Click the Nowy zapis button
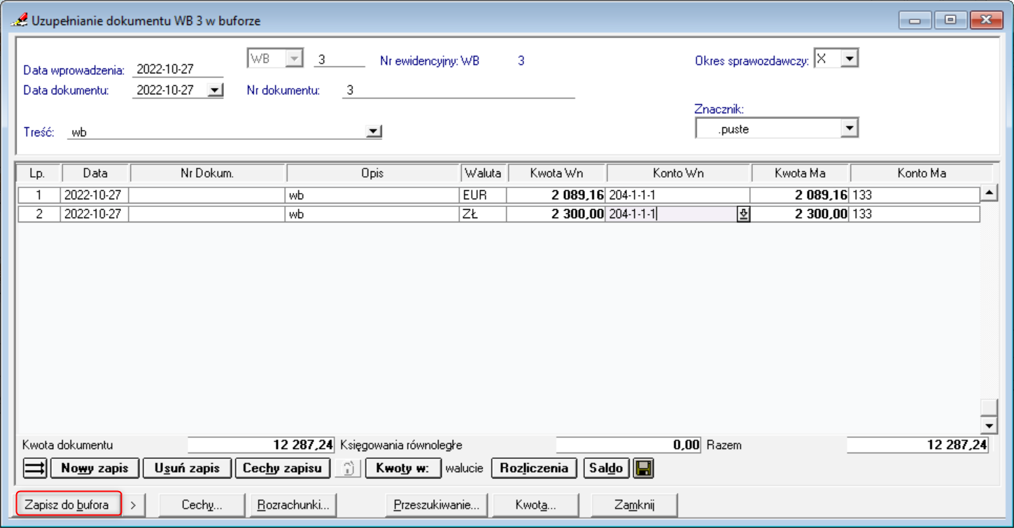 95,468
